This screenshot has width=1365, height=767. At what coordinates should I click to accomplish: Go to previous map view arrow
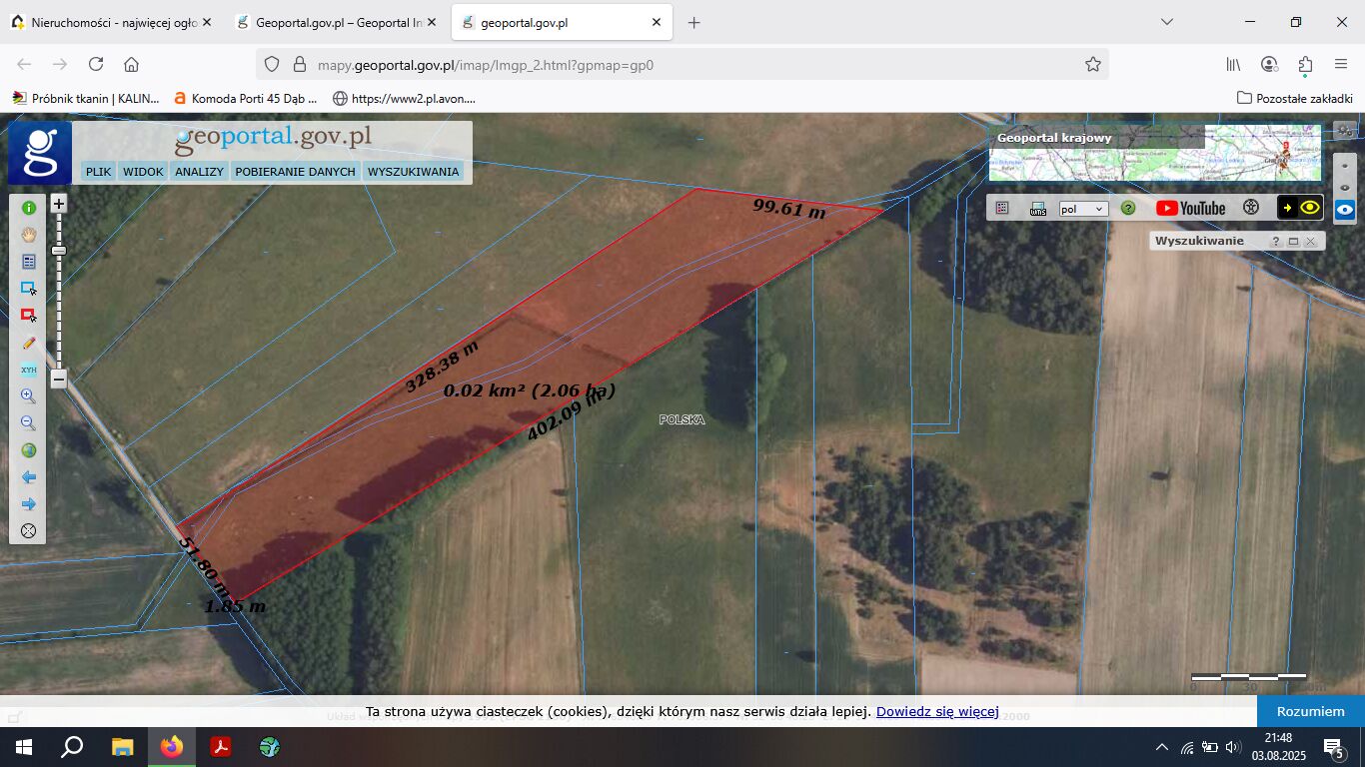click(x=29, y=477)
